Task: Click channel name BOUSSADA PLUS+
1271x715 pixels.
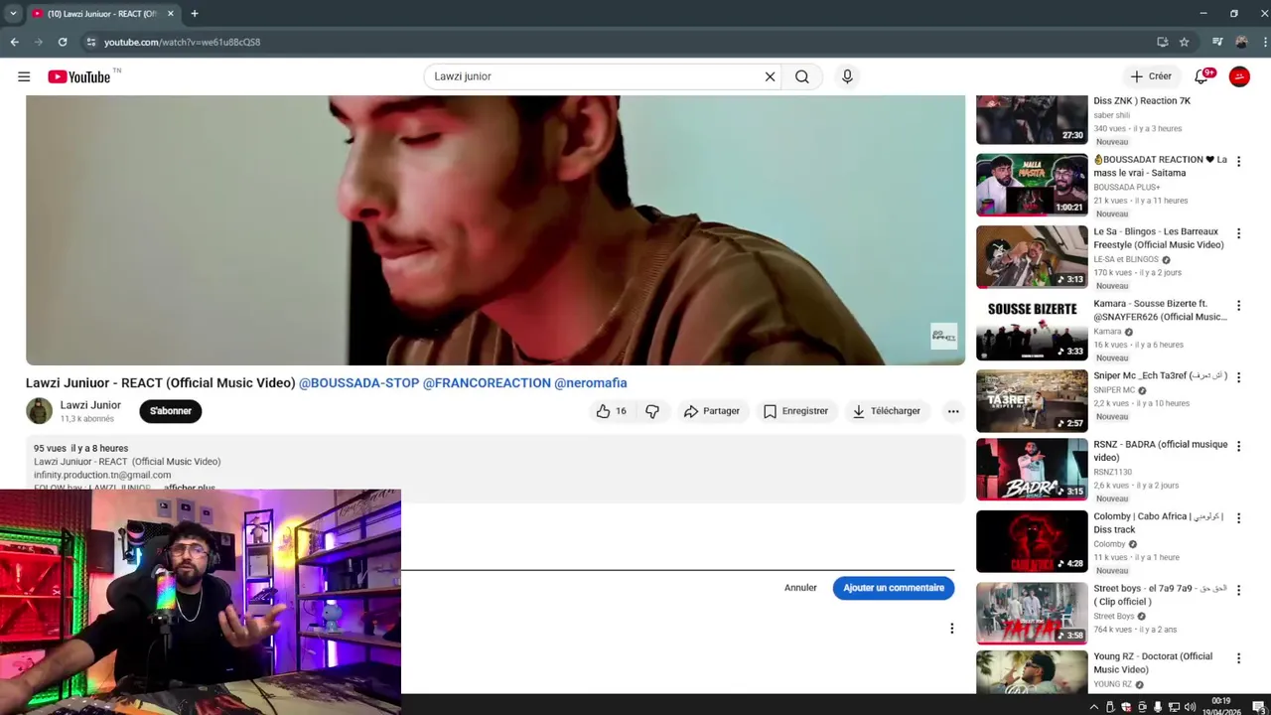Action: (1126, 187)
